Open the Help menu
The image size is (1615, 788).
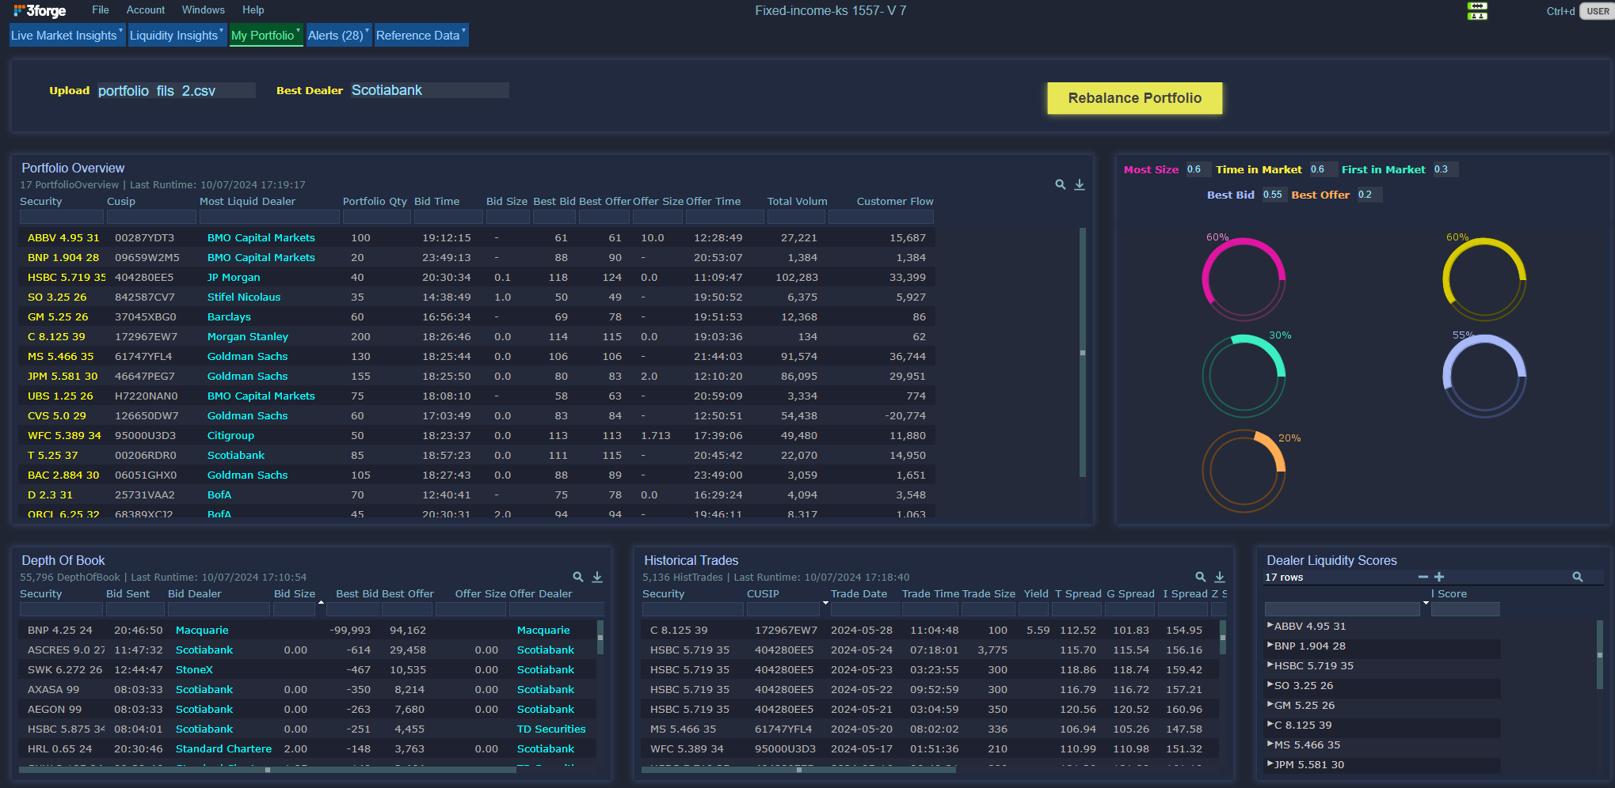click(x=253, y=10)
